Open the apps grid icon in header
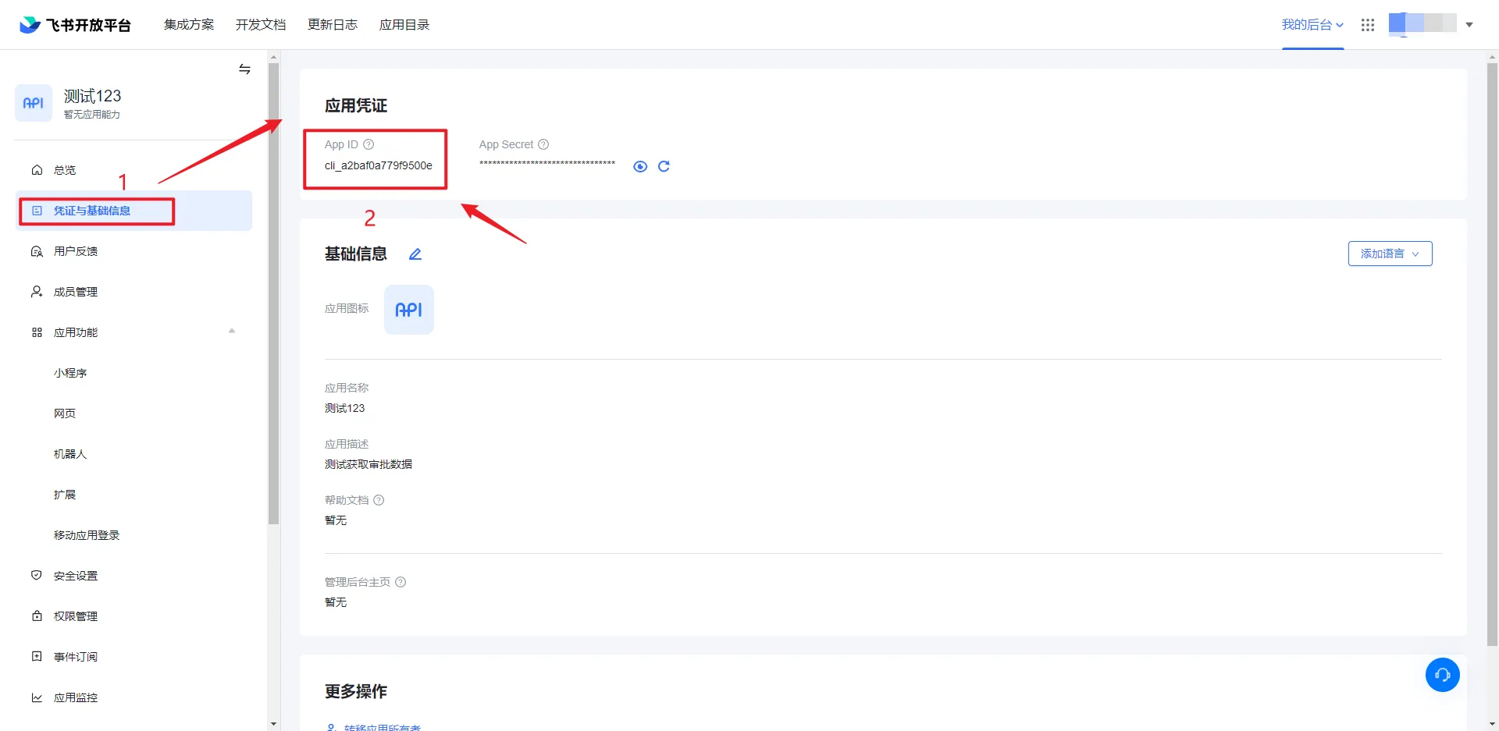1499x731 pixels. tap(1367, 25)
